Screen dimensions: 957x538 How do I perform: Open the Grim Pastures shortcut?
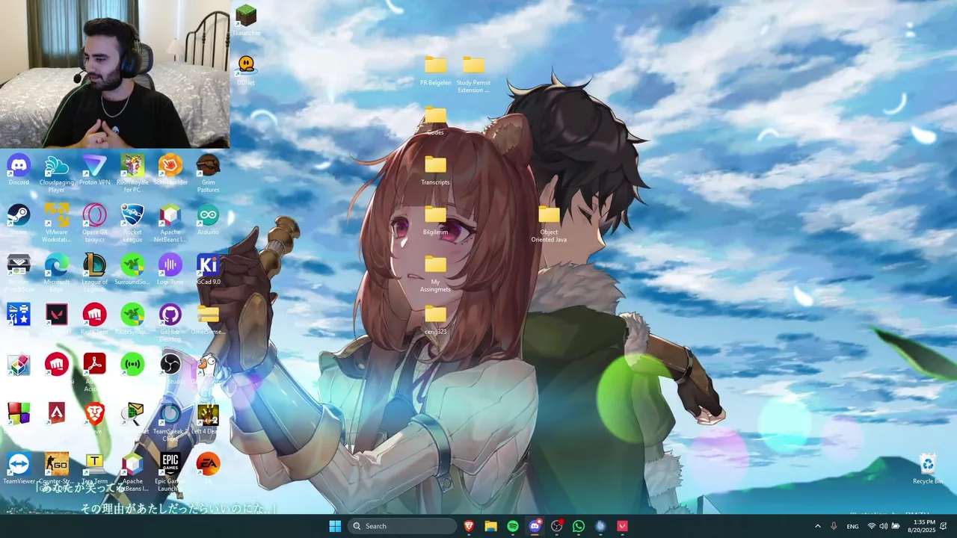[208, 173]
